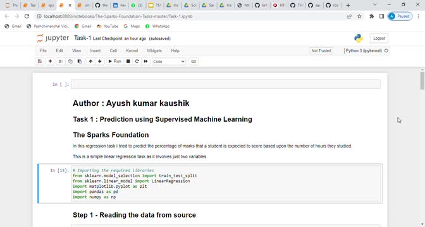The image size is (425, 227).
Task: Open the command palette keyboard icon
Action: pyautogui.click(x=194, y=61)
